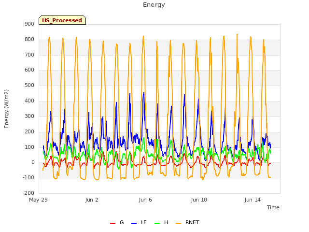Click the 0 y-axis tick label
Viewport: 309px width, 232px height.
click(x=33, y=162)
